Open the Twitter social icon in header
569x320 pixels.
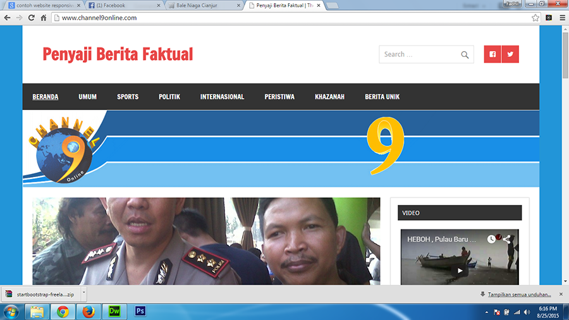point(510,54)
